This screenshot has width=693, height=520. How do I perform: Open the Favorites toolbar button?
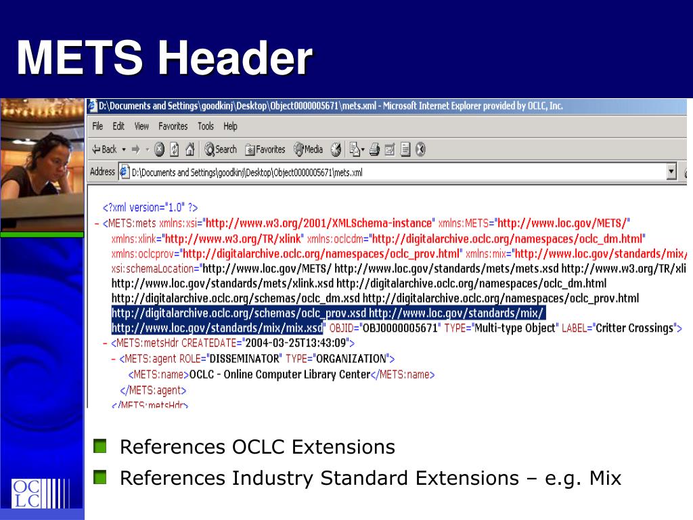(265, 150)
